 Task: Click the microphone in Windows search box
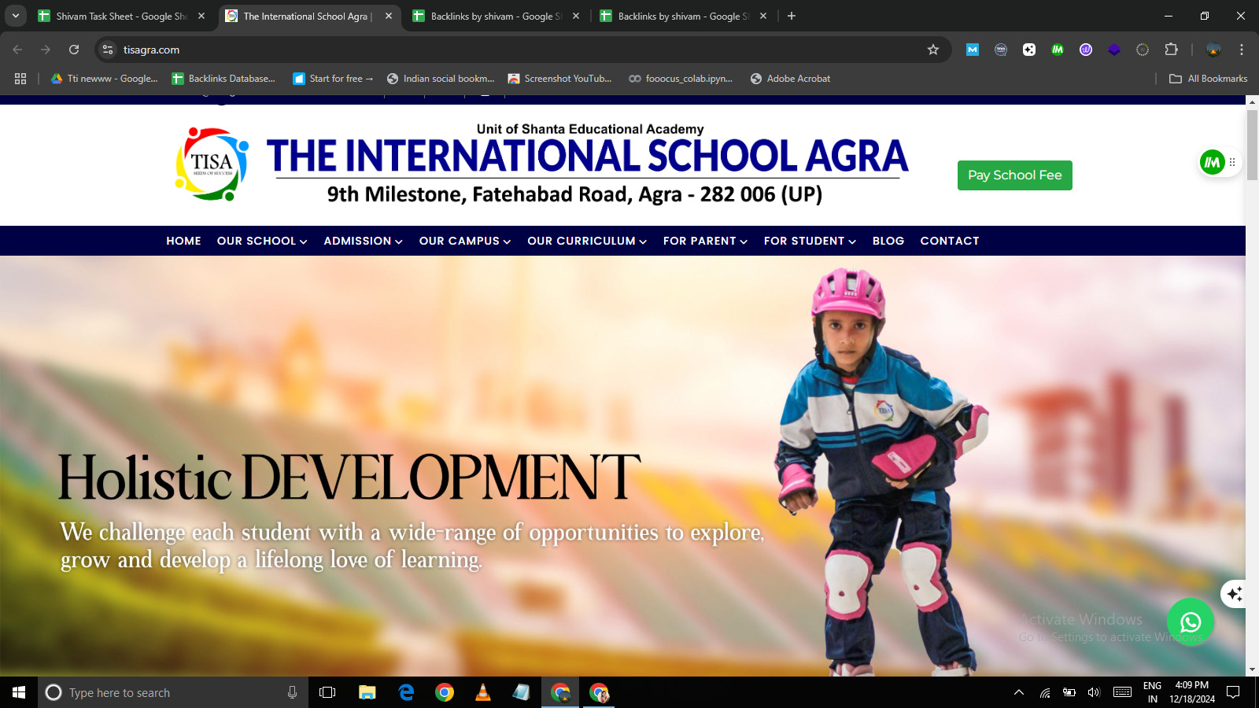coord(292,692)
